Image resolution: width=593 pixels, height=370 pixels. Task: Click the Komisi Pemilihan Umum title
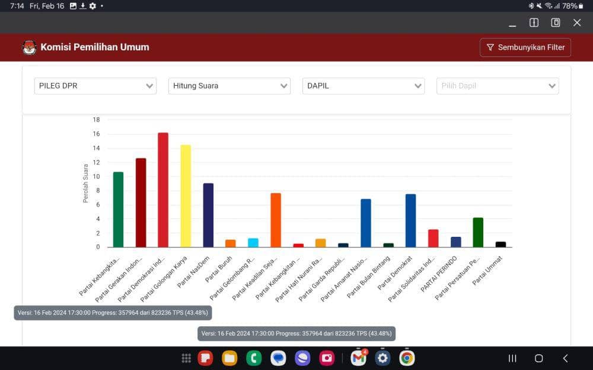point(95,47)
